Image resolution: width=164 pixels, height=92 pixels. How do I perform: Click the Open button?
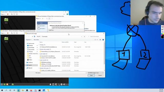(91, 75)
